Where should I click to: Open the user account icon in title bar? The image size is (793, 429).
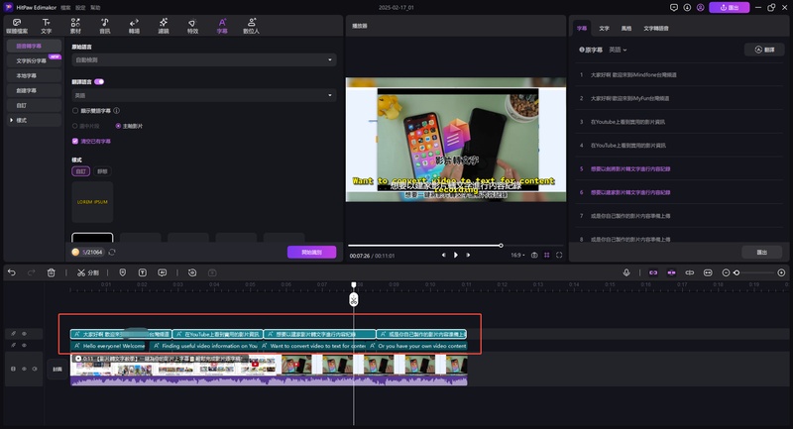tap(701, 8)
